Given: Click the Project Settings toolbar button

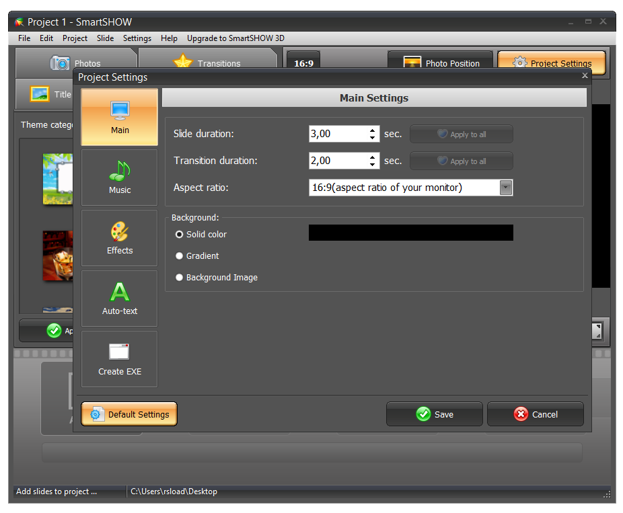Looking at the screenshot, I should [552, 63].
